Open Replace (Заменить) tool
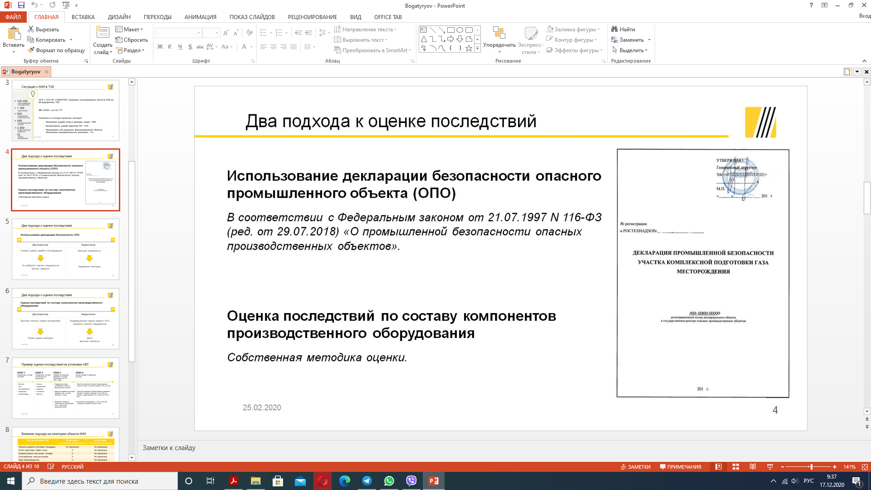 tap(627, 40)
